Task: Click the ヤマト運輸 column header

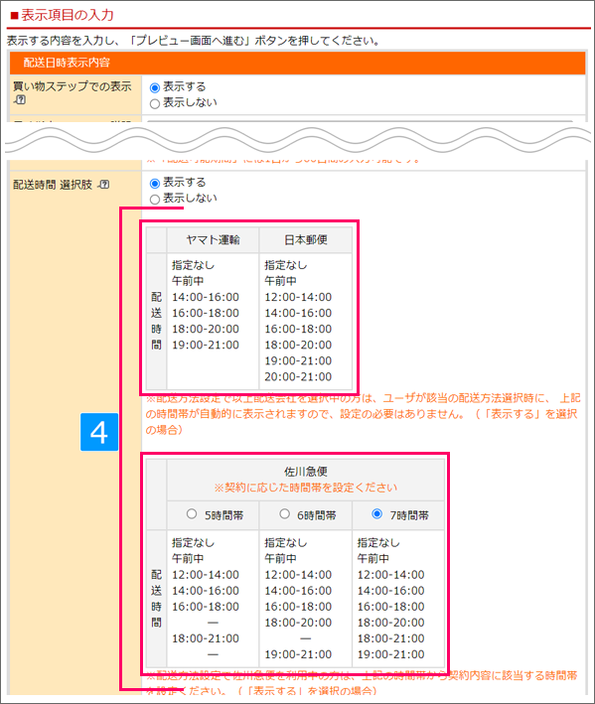Action: (213, 239)
